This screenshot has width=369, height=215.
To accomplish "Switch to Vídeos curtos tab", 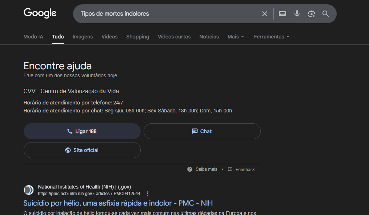I will click(x=174, y=37).
